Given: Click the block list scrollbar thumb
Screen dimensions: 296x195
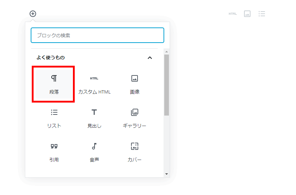Looking at the screenshot, I should pyautogui.click(x=166, y=85).
